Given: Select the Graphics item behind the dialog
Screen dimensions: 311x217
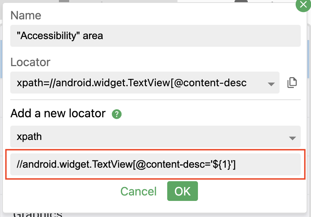Looking at the screenshot, I should 38,214.
